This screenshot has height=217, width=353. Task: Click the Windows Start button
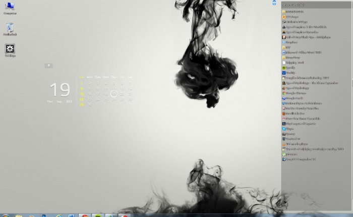[x=5, y=215]
